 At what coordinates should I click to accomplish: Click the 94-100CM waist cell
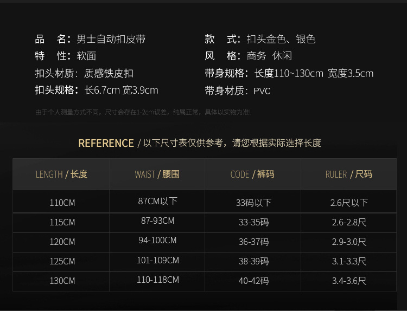pos(157,241)
